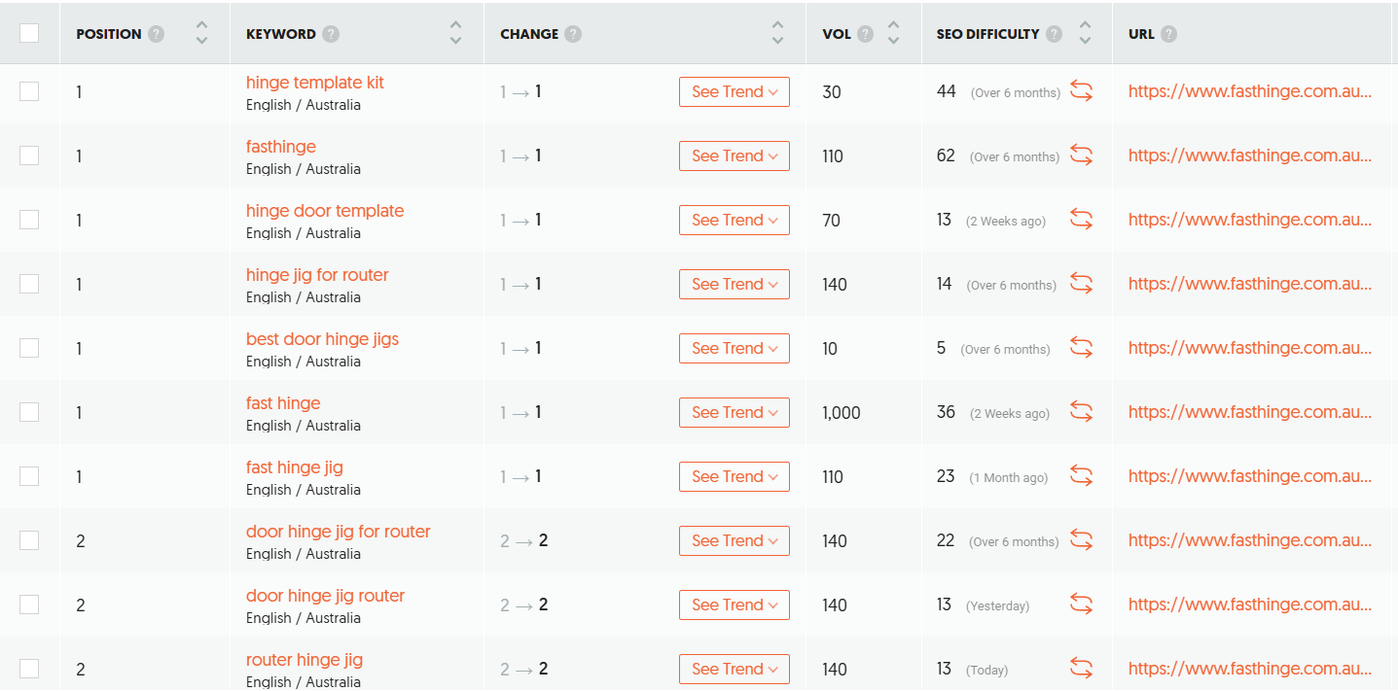Select the checkbox for best door hinge jigs
This screenshot has height=691, width=1398.
click(29, 348)
